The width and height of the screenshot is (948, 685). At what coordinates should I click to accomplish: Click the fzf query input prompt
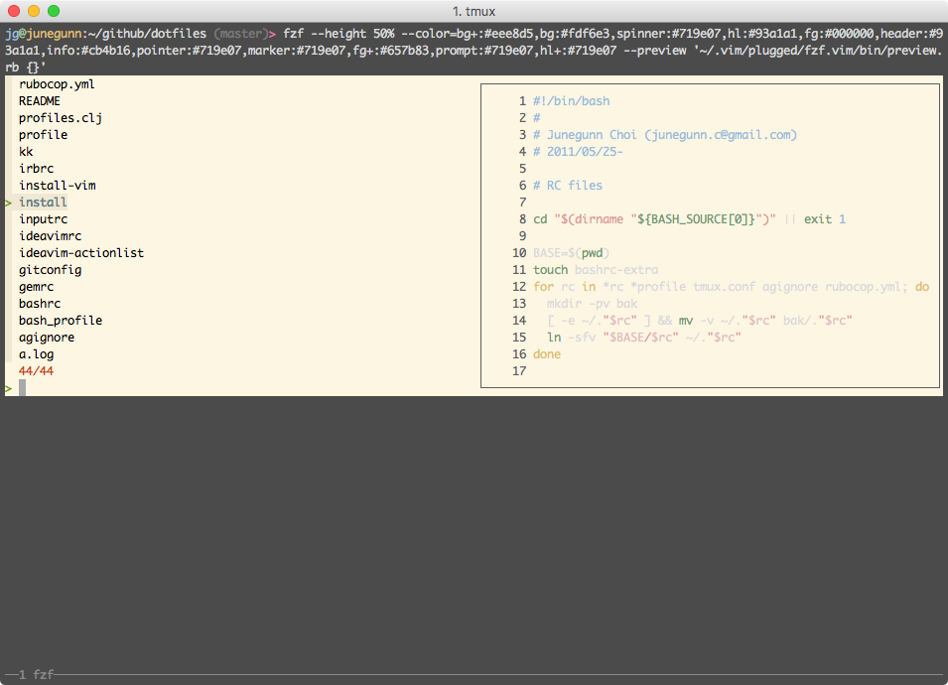point(22,387)
